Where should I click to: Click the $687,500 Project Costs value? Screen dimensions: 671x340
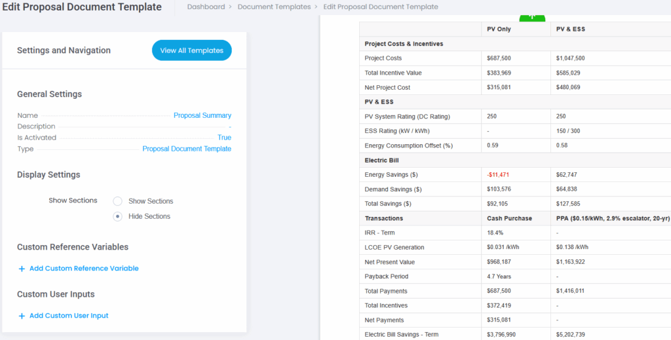pos(499,58)
